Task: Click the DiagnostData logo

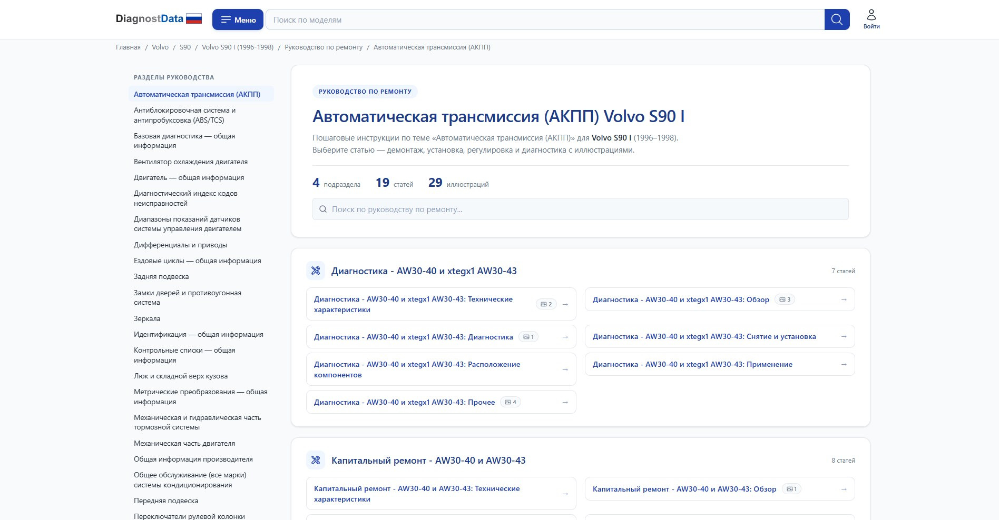Action: 150,19
